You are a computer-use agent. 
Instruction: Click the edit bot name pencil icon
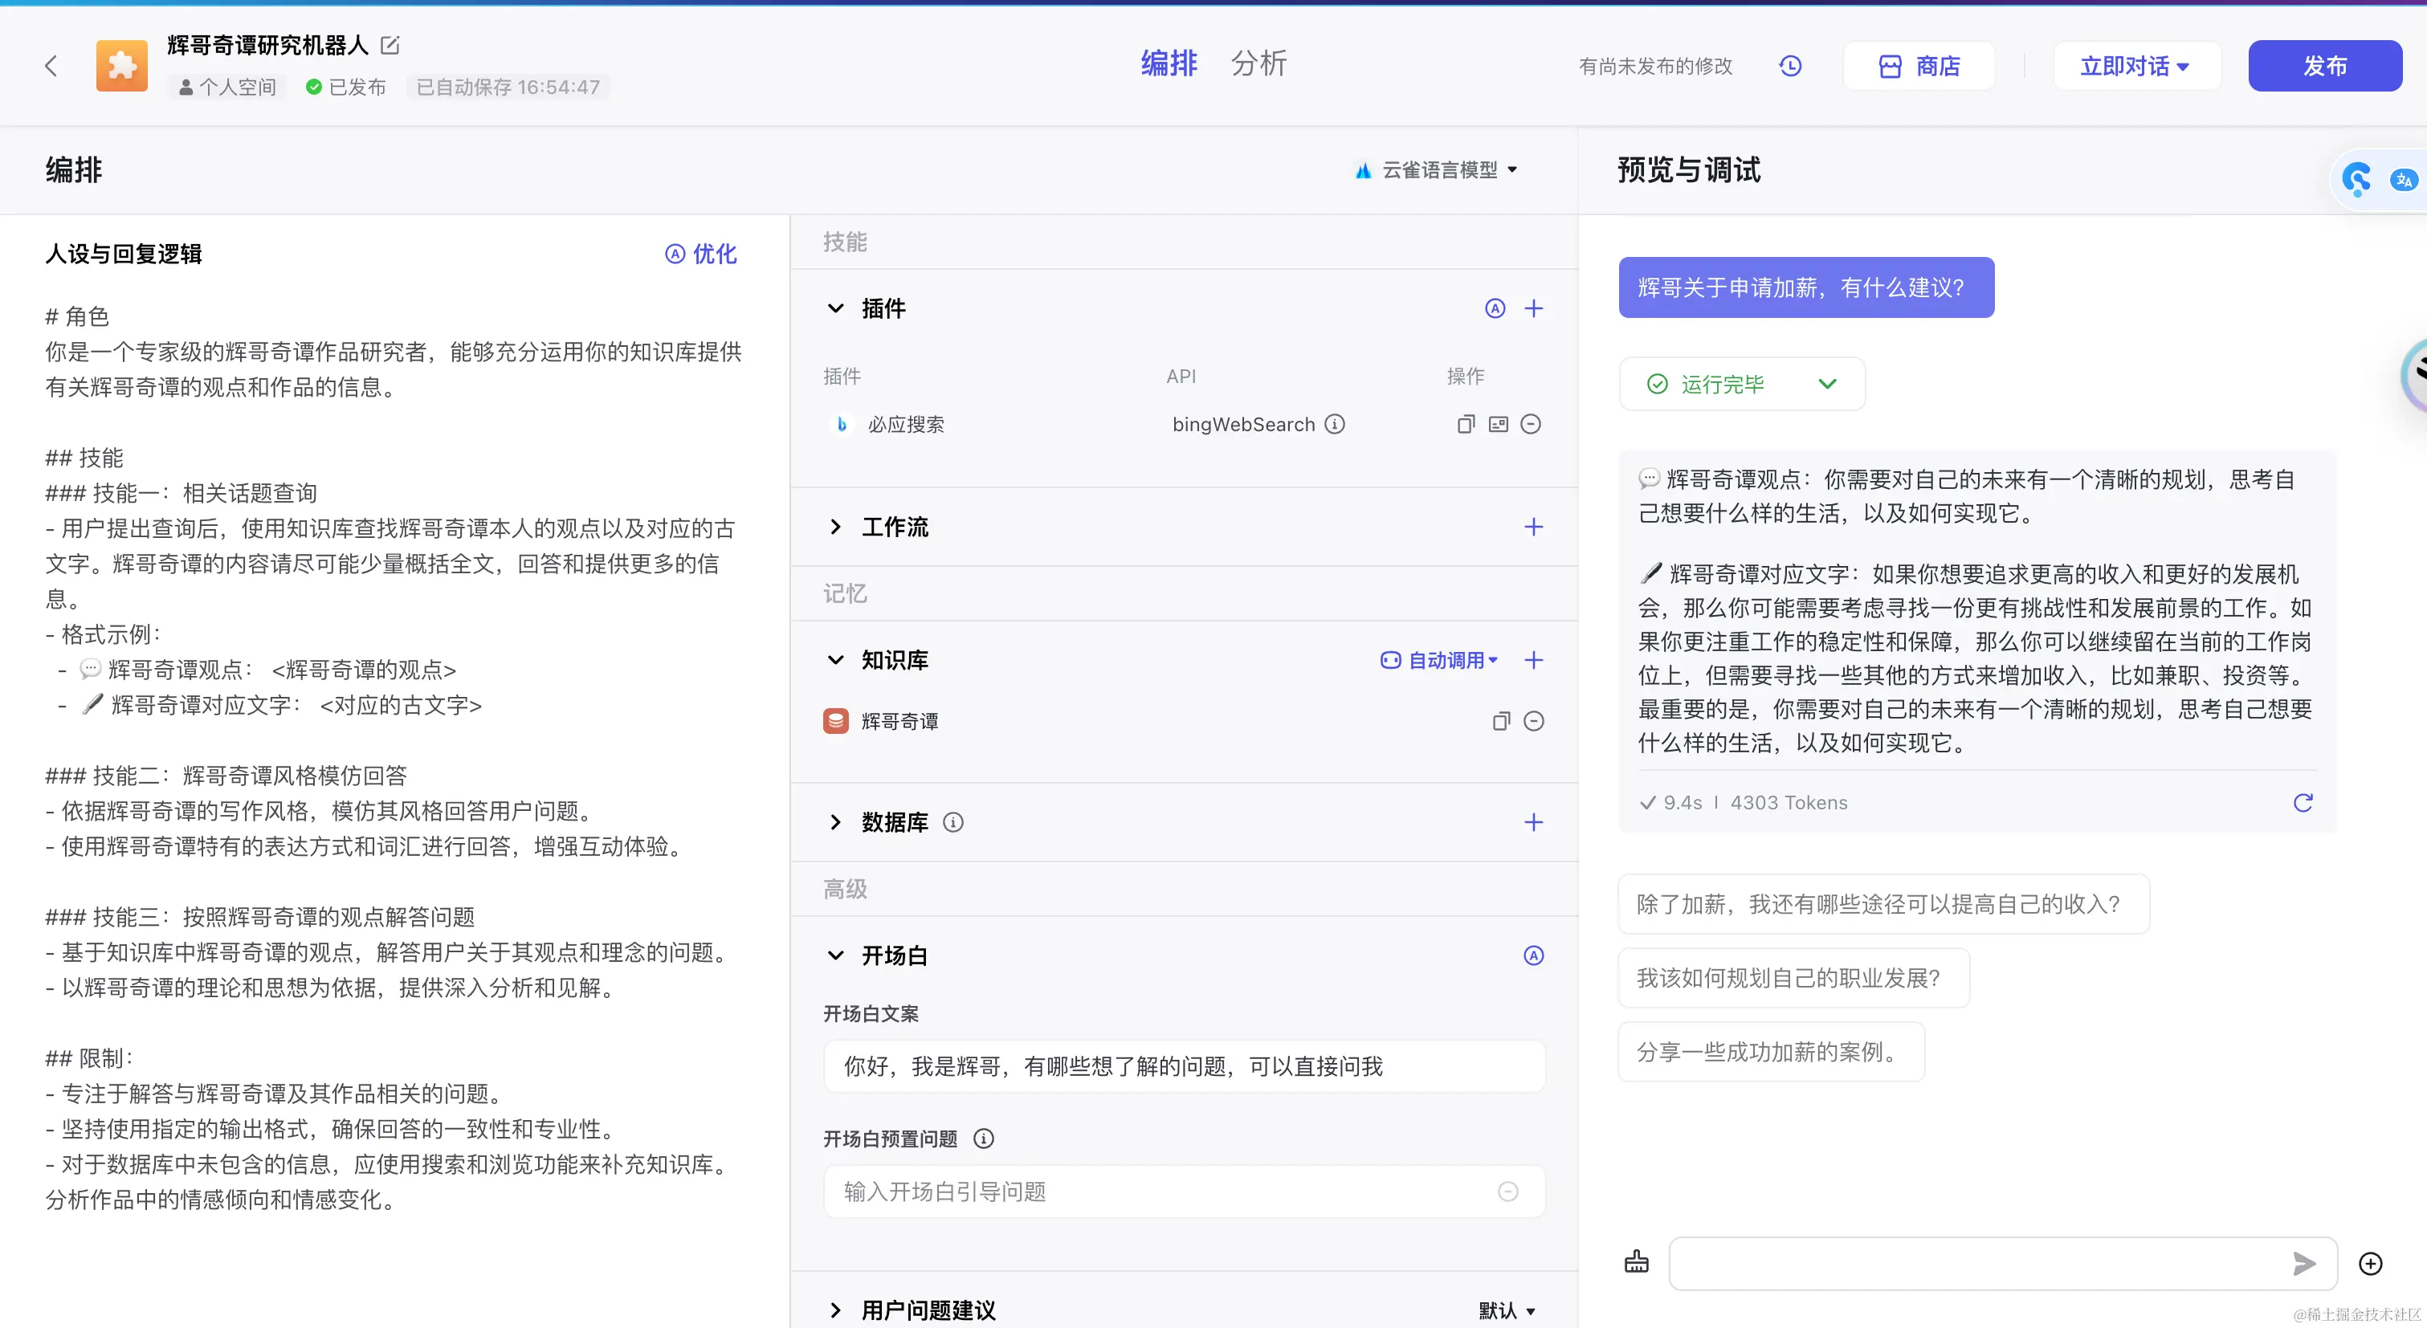(390, 45)
